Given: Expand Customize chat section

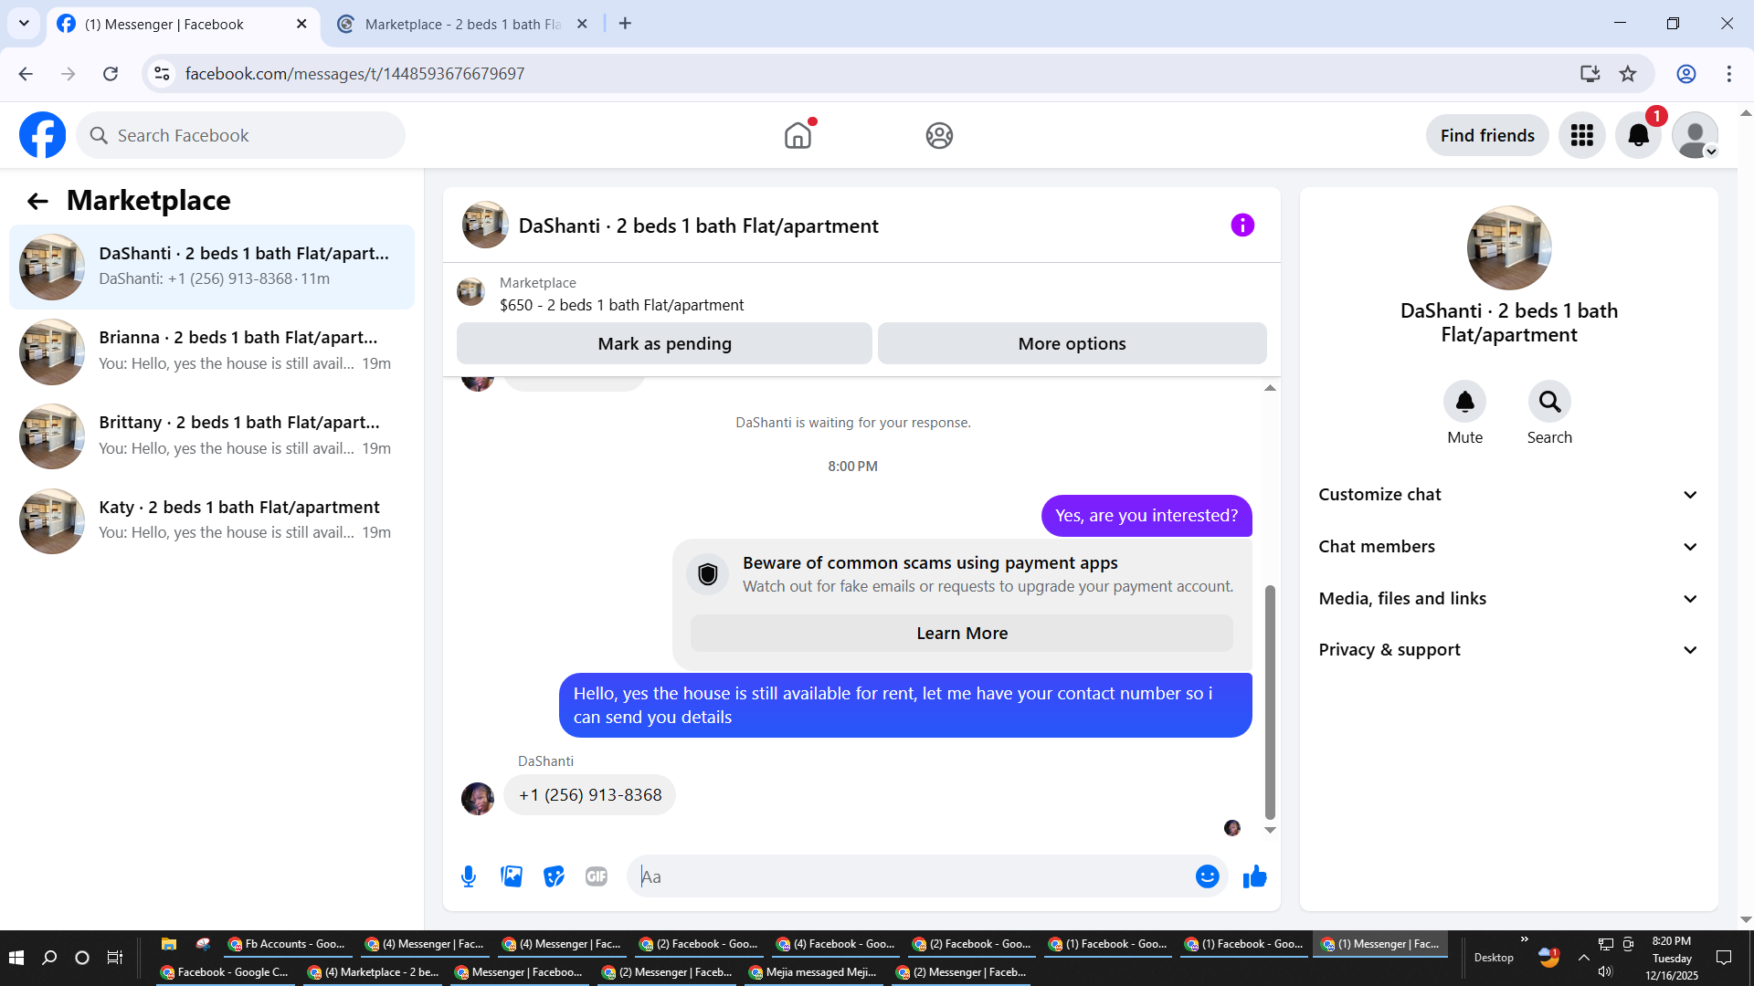Looking at the screenshot, I should 1508,495.
